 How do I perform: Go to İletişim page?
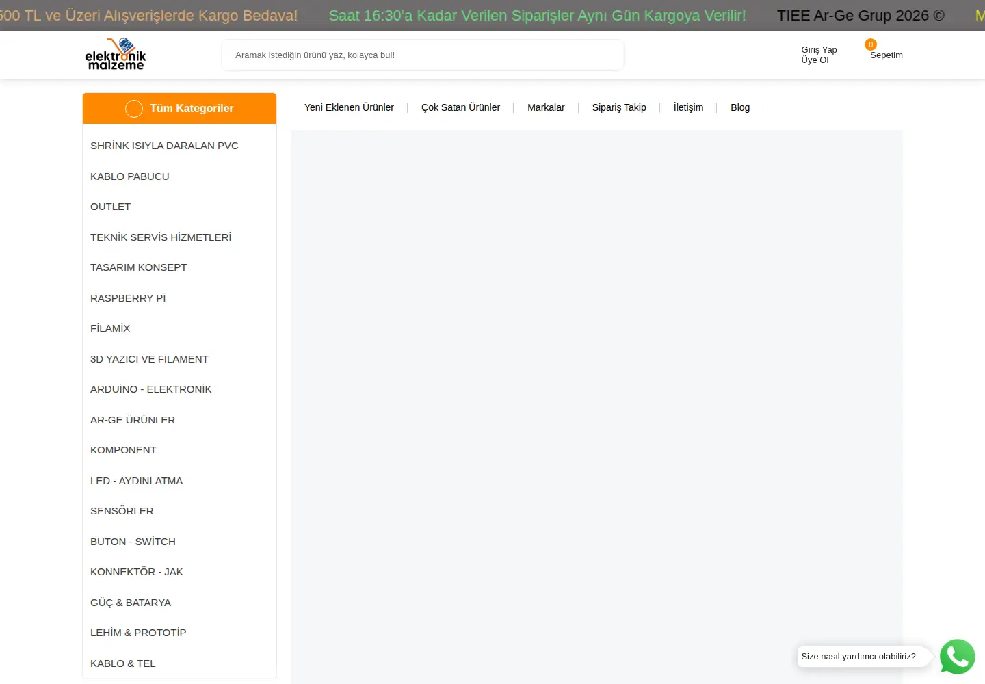click(688, 107)
